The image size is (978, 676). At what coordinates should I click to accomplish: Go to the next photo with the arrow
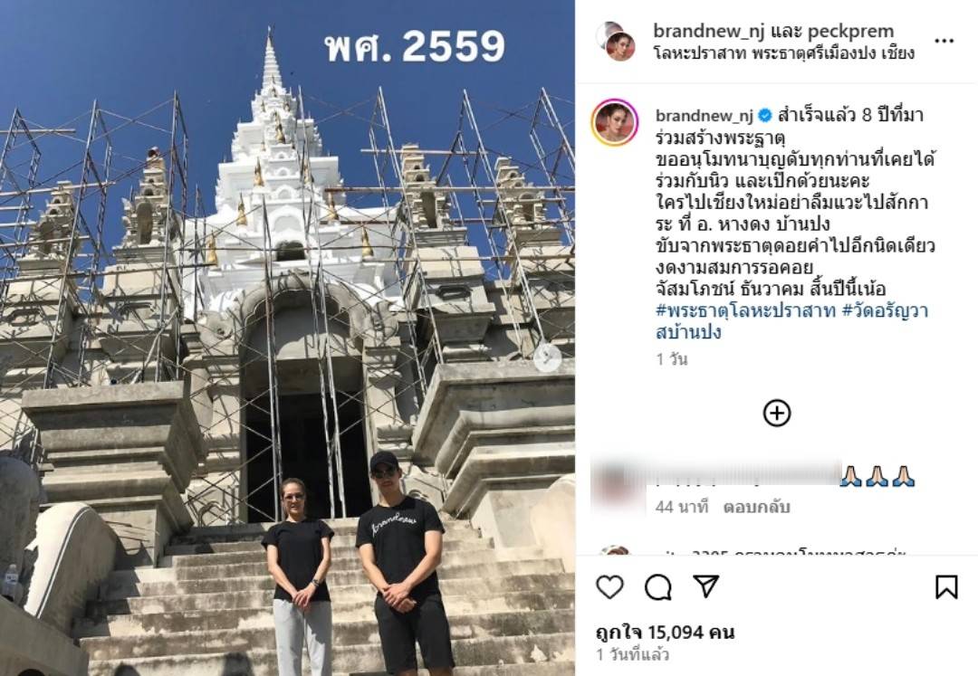[547, 357]
